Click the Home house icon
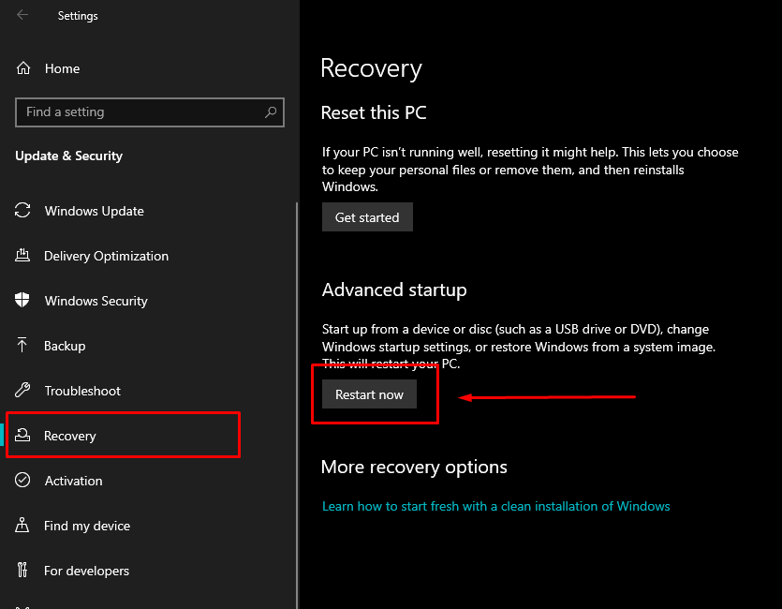Screen dimensions: 782x609 (22, 67)
